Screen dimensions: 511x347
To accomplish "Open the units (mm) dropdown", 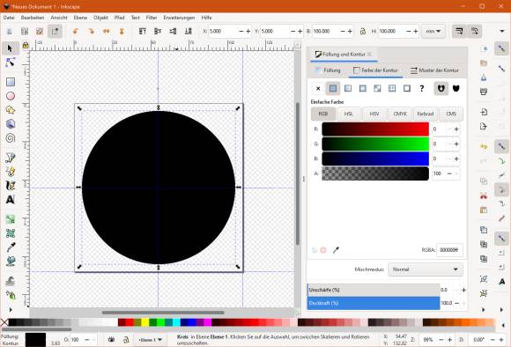I will tap(433, 32).
